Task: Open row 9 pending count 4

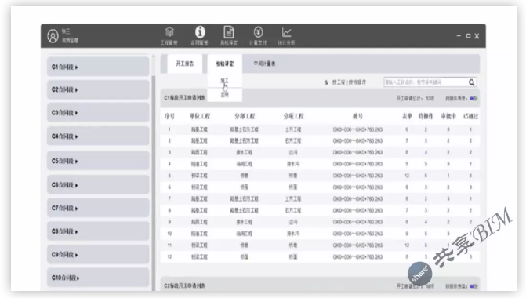Action: tap(426, 222)
